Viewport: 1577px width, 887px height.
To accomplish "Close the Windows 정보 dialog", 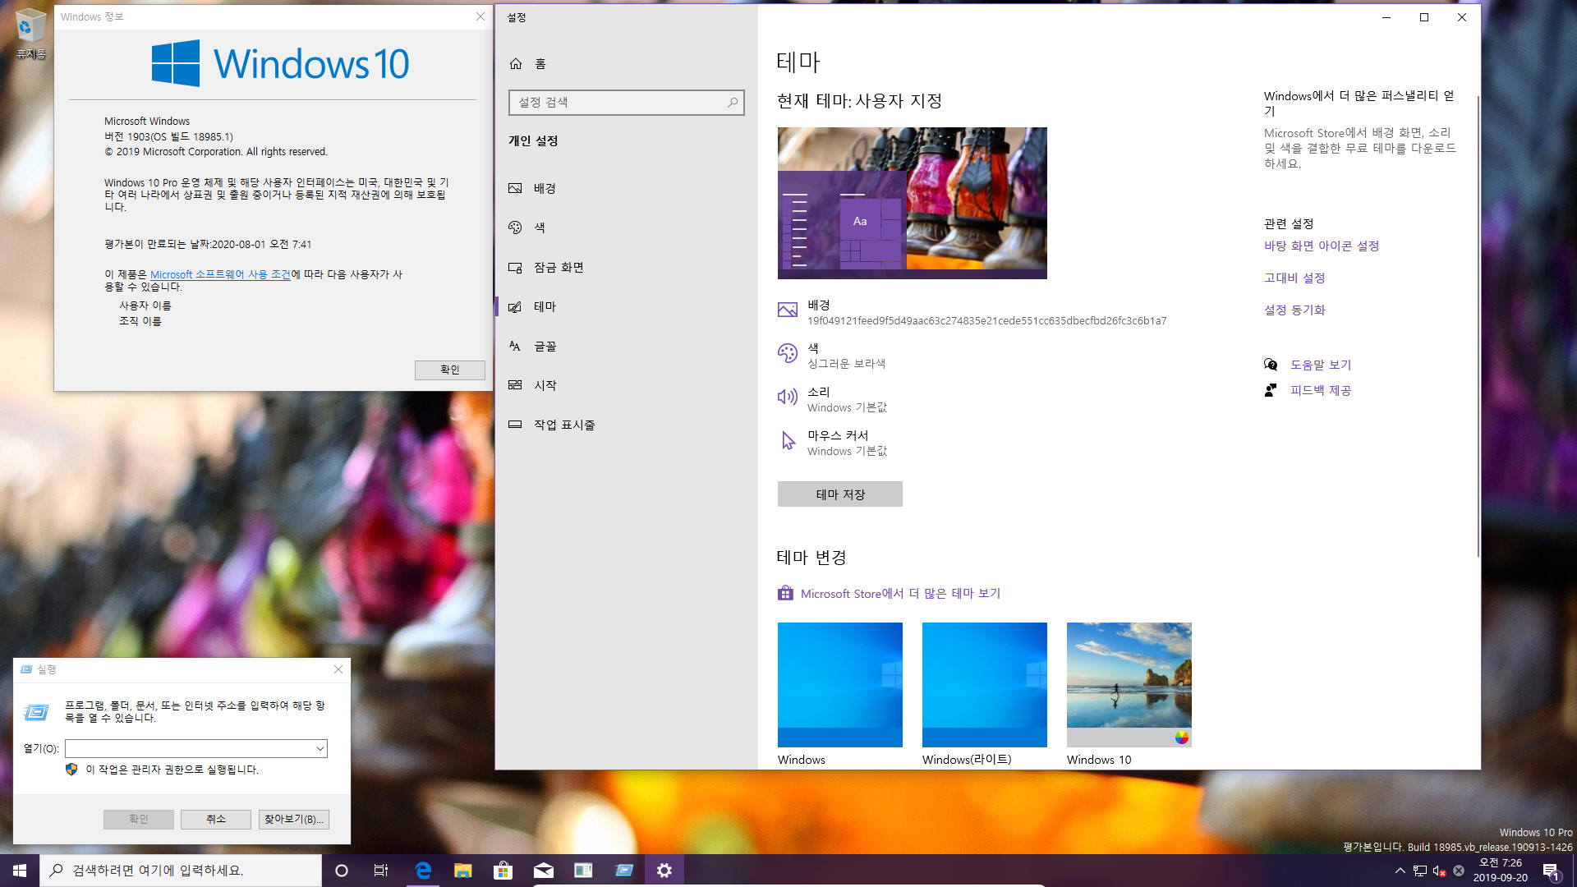I will click(480, 16).
